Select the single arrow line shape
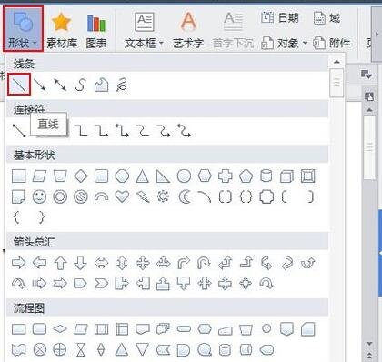This screenshot has width=382, height=362. click(40, 85)
